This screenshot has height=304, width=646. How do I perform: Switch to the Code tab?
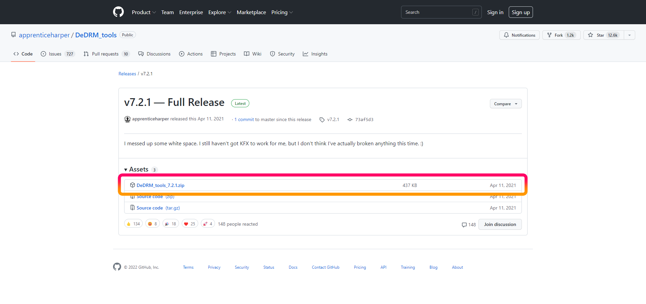coord(23,54)
